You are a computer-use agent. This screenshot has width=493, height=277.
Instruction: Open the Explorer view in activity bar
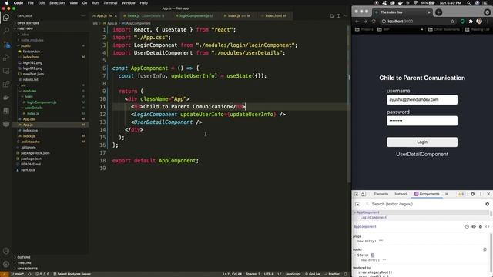(6, 18)
